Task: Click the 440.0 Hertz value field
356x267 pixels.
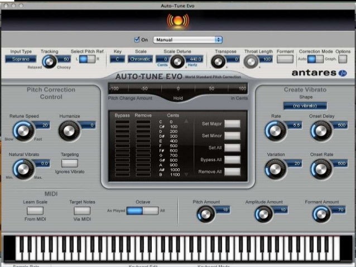Action: [194, 59]
